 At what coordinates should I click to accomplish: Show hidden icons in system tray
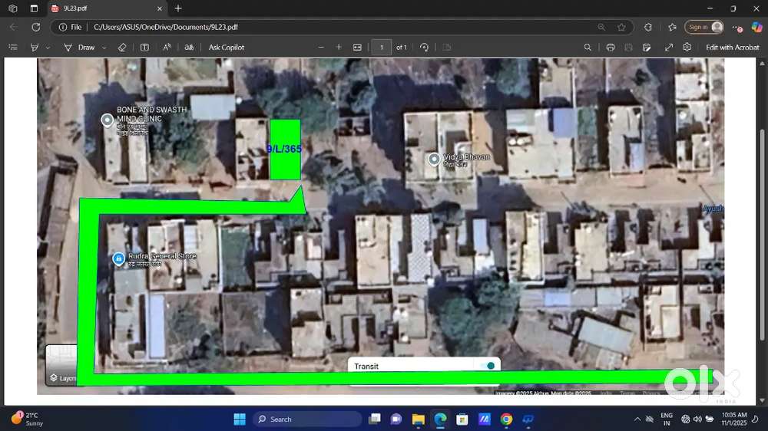click(x=637, y=419)
